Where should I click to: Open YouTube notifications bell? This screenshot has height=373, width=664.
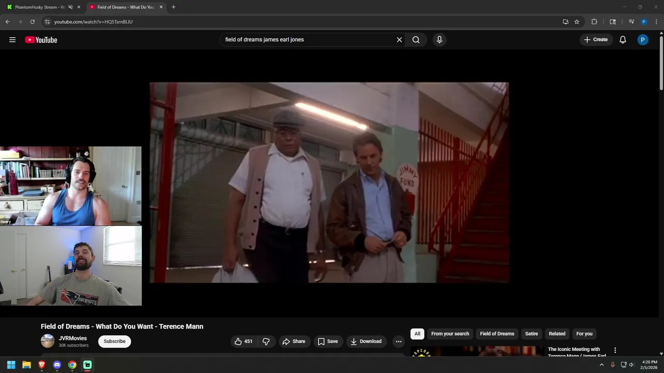(x=623, y=40)
